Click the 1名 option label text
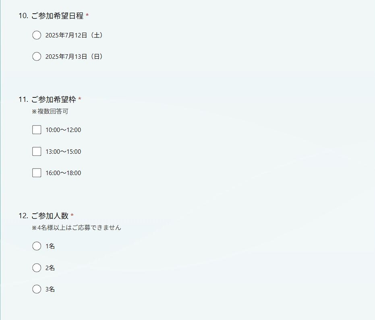 coord(50,246)
